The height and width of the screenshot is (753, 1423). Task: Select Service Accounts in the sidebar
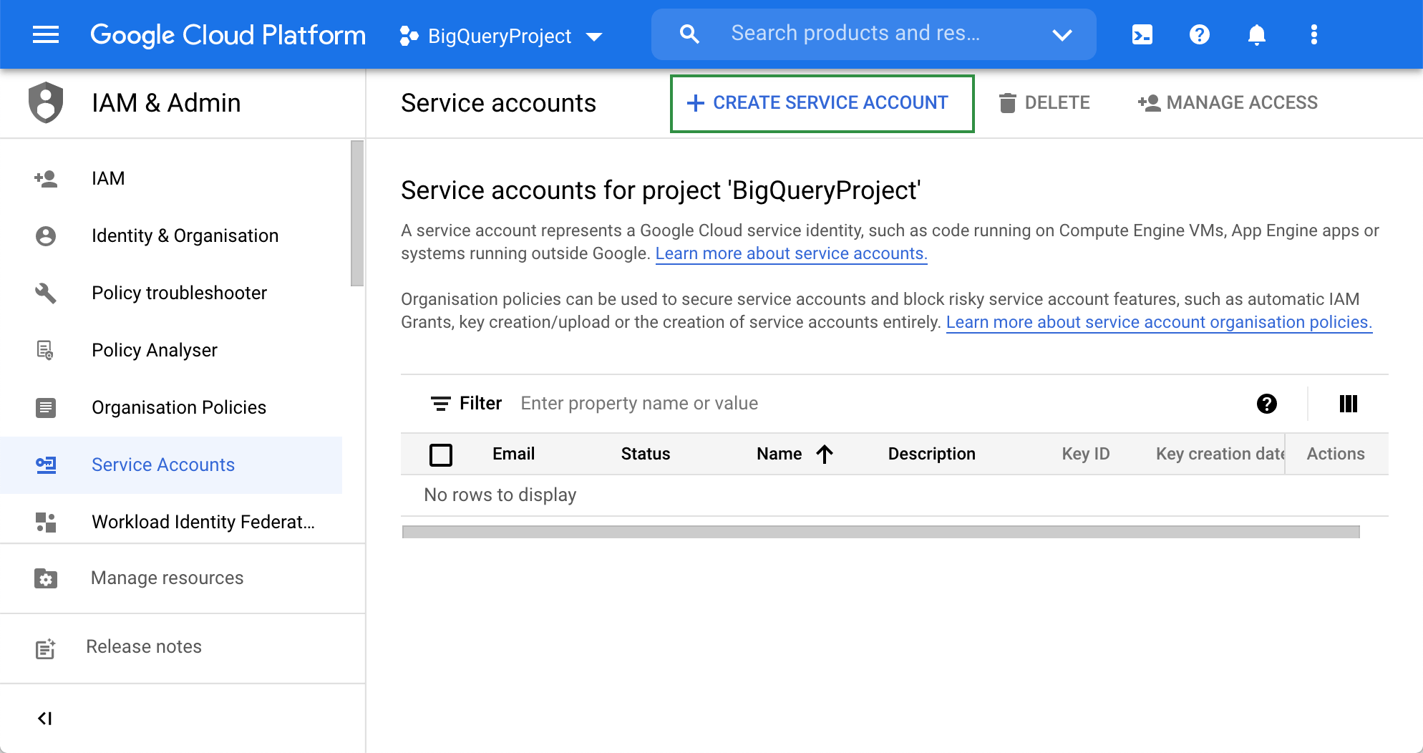pos(162,465)
